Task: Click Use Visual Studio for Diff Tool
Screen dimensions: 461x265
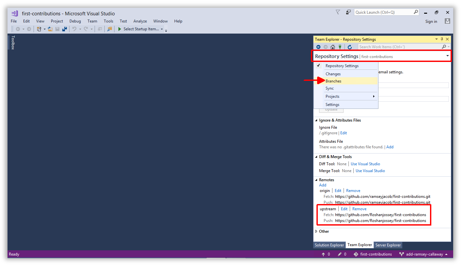Action: point(365,164)
